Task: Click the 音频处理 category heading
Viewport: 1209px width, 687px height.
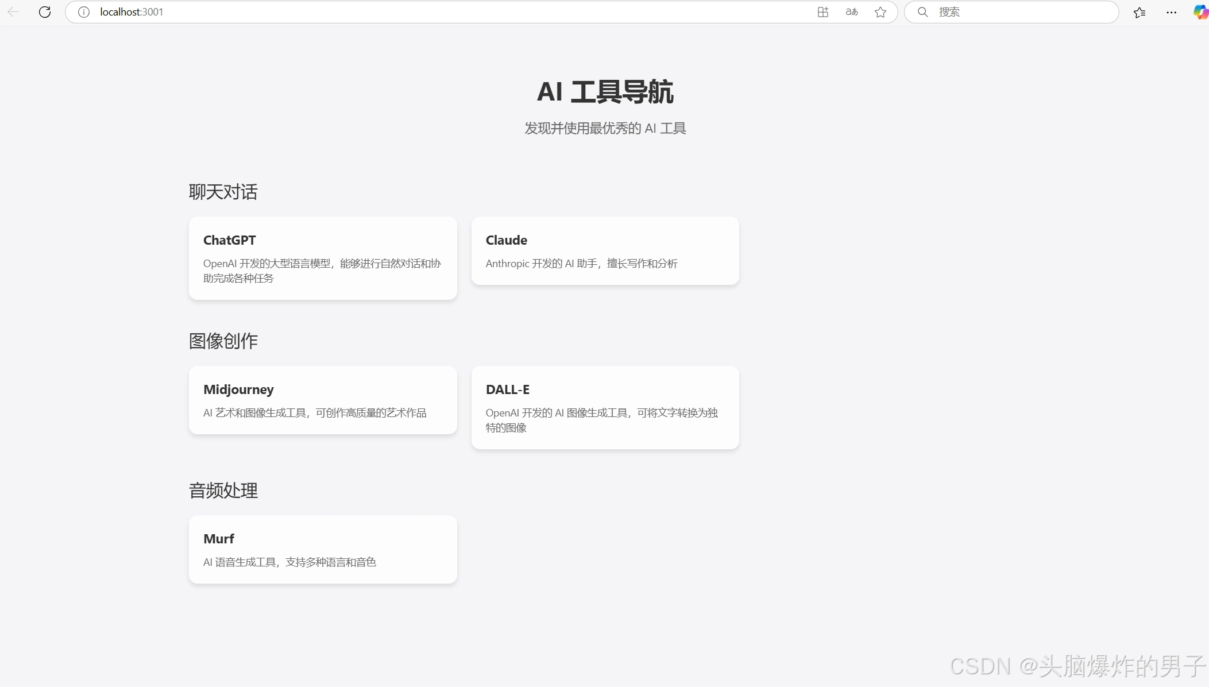Action: 223,491
